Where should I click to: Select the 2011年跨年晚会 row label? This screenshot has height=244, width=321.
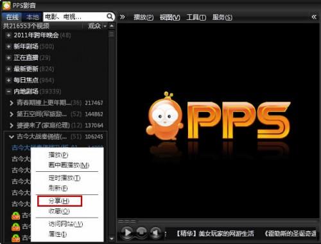[36, 35]
